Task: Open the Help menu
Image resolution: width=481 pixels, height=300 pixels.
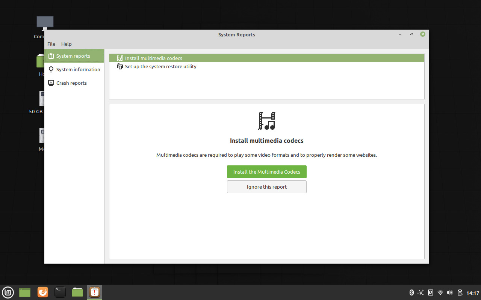Action: click(x=67, y=44)
